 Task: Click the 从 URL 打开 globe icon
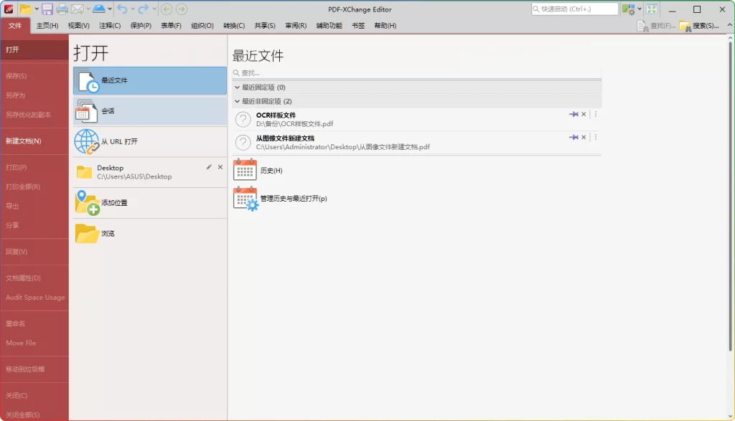click(x=86, y=141)
